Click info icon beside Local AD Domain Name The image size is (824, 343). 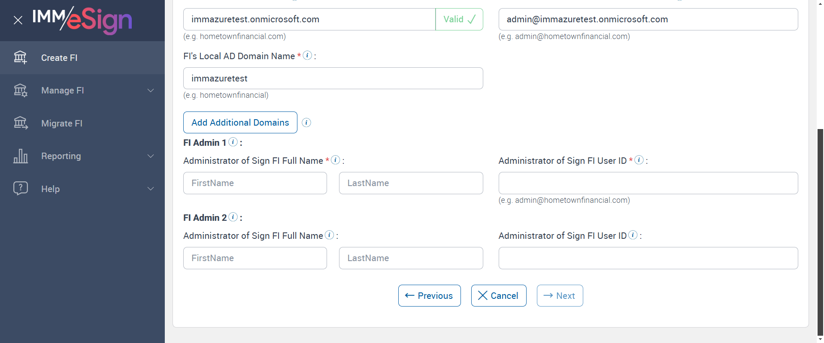307,55
